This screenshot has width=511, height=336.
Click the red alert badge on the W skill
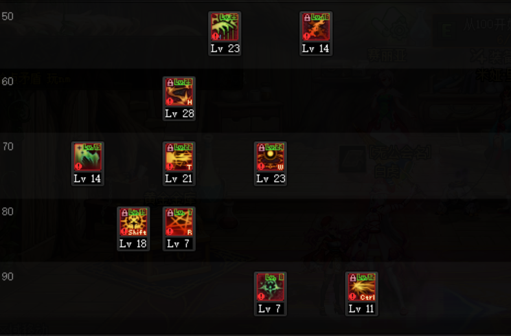(261, 166)
